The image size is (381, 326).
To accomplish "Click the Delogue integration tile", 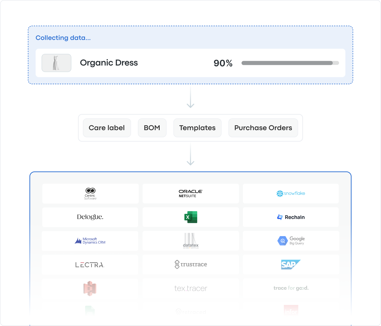I will click(x=90, y=217).
